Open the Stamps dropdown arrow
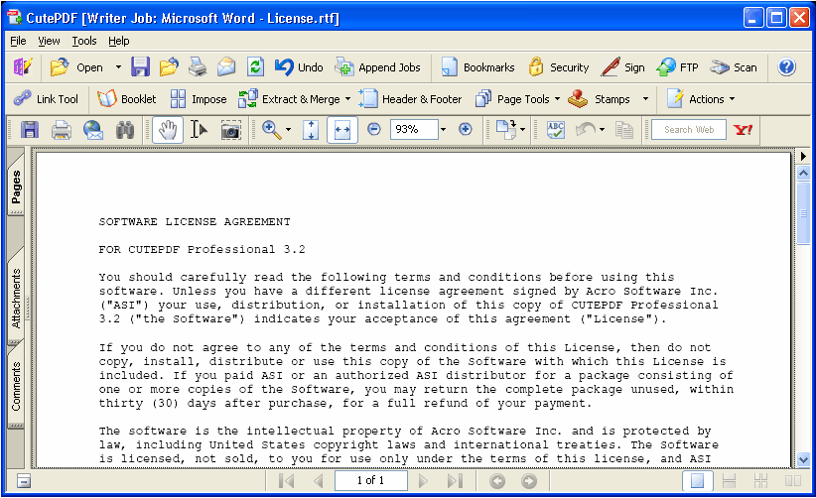 pyautogui.click(x=645, y=99)
